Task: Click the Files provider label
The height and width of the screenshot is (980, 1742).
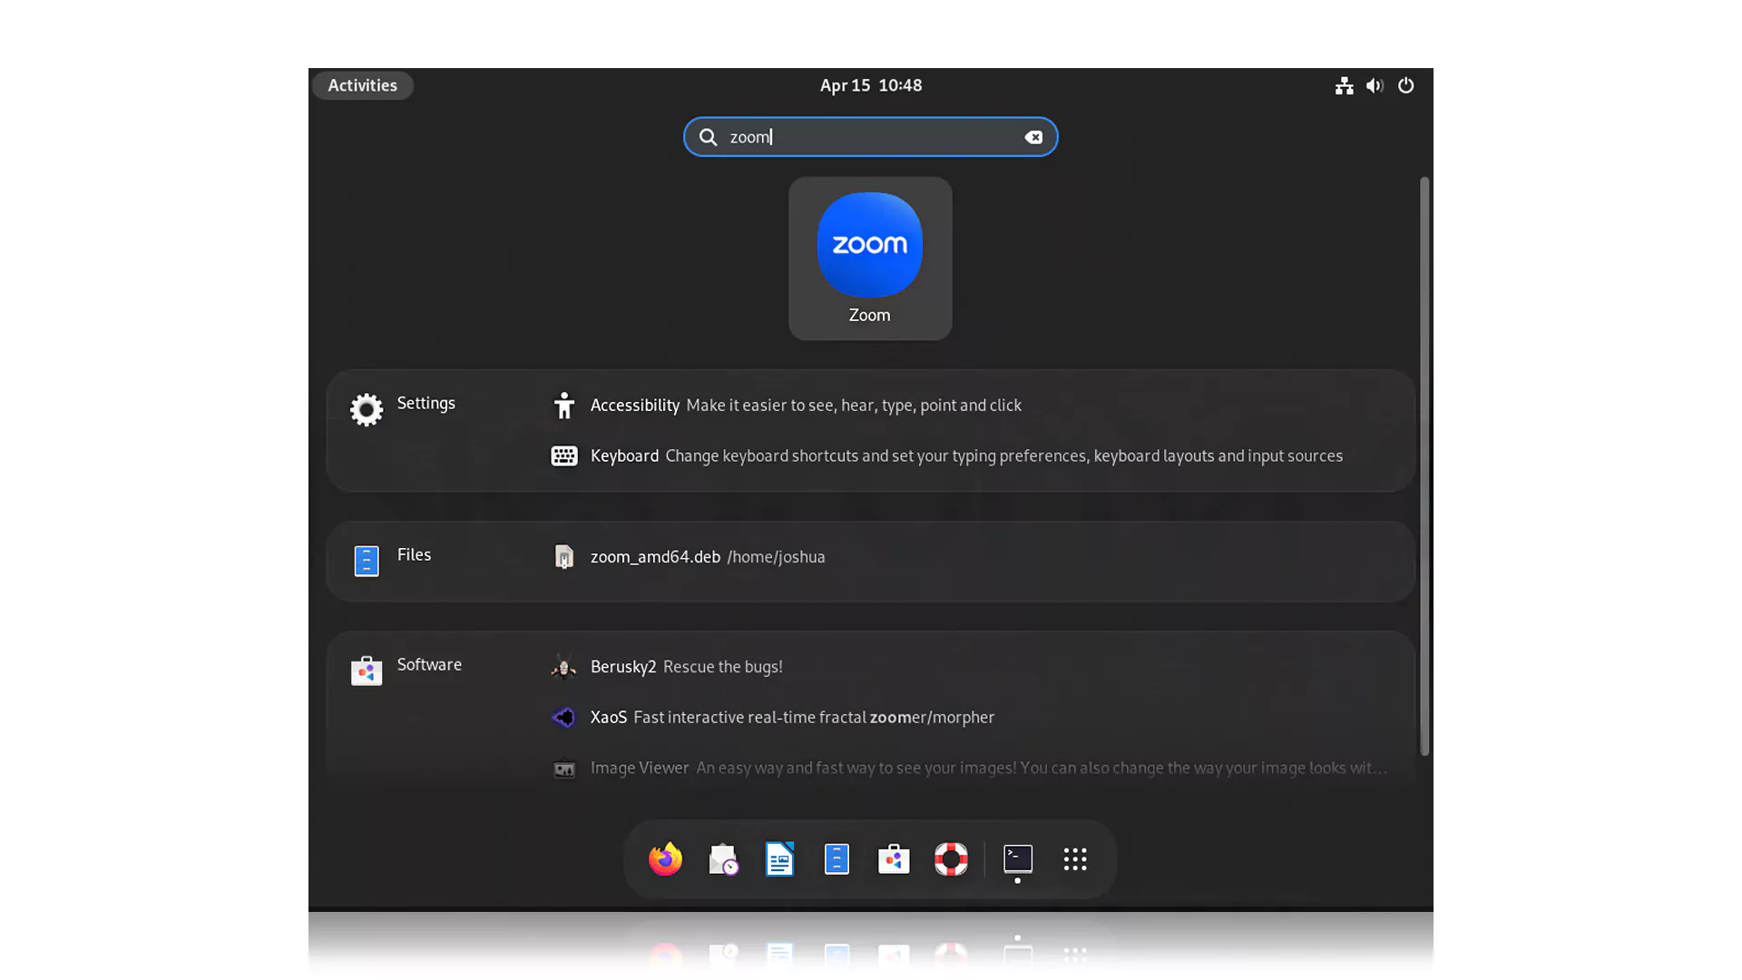Action: coord(414,554)
